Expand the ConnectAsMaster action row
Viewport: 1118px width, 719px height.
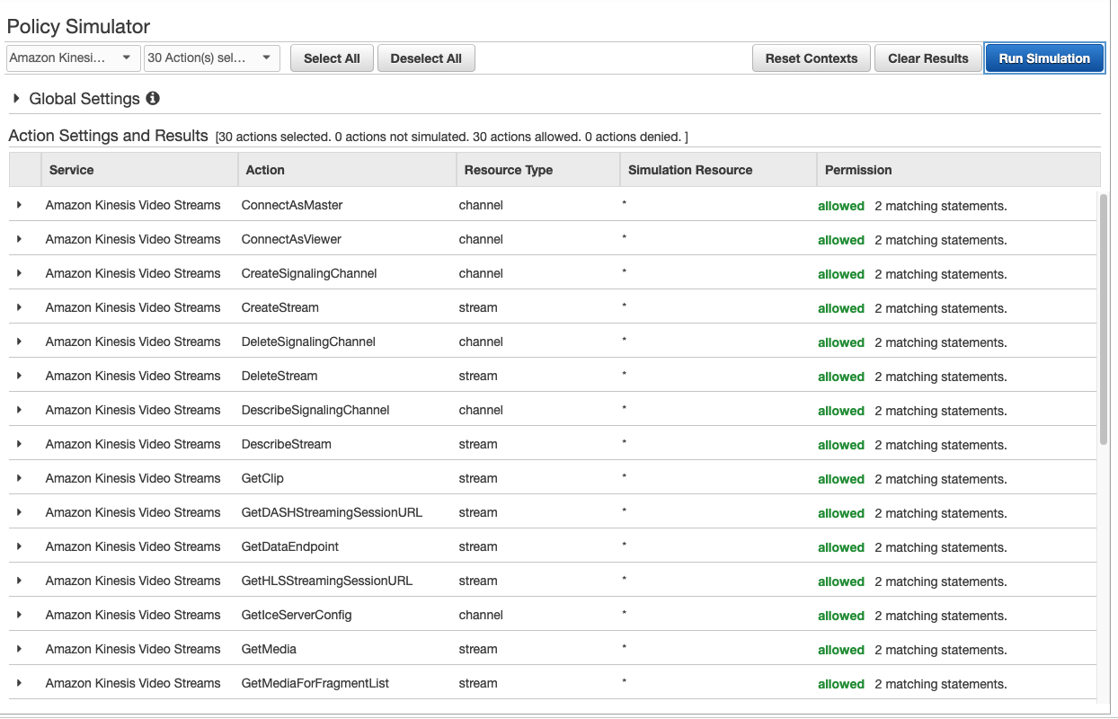pyautogui.click(x=21, y=205)
